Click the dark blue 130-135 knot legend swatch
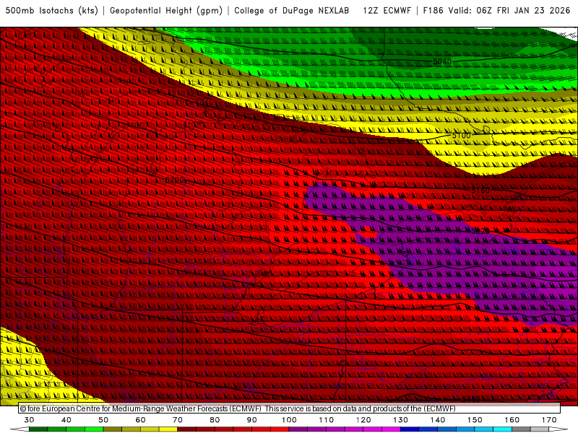The height and width of the screenshot is (433, 578). 410,429
